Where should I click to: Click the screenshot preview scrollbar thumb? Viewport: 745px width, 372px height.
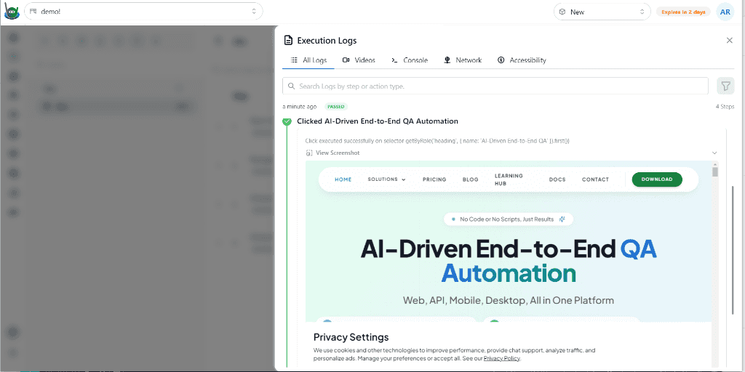(715, 170)
